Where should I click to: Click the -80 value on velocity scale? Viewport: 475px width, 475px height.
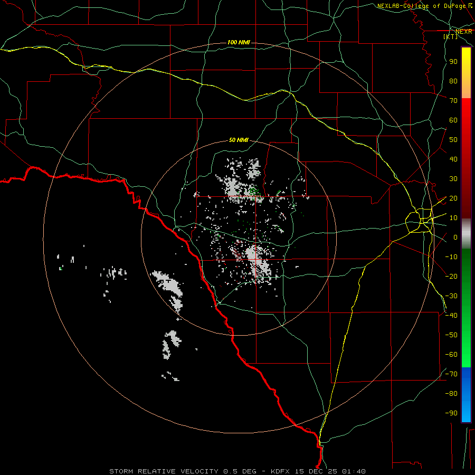[451, 394]
